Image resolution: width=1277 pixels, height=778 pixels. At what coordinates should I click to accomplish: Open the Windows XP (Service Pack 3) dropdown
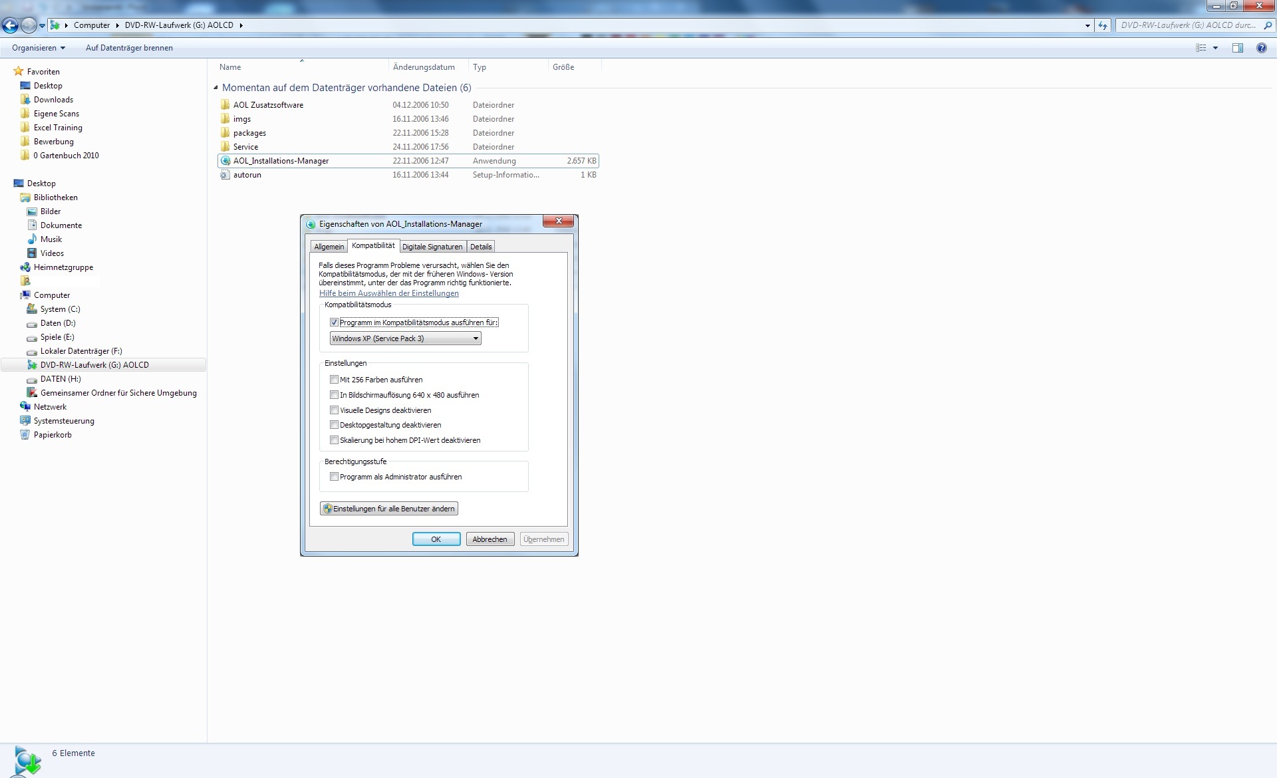click(405, 338)
